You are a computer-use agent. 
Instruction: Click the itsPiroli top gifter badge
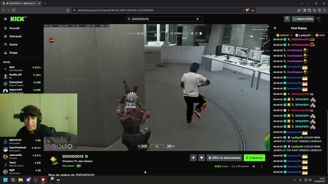coord(284,35)
